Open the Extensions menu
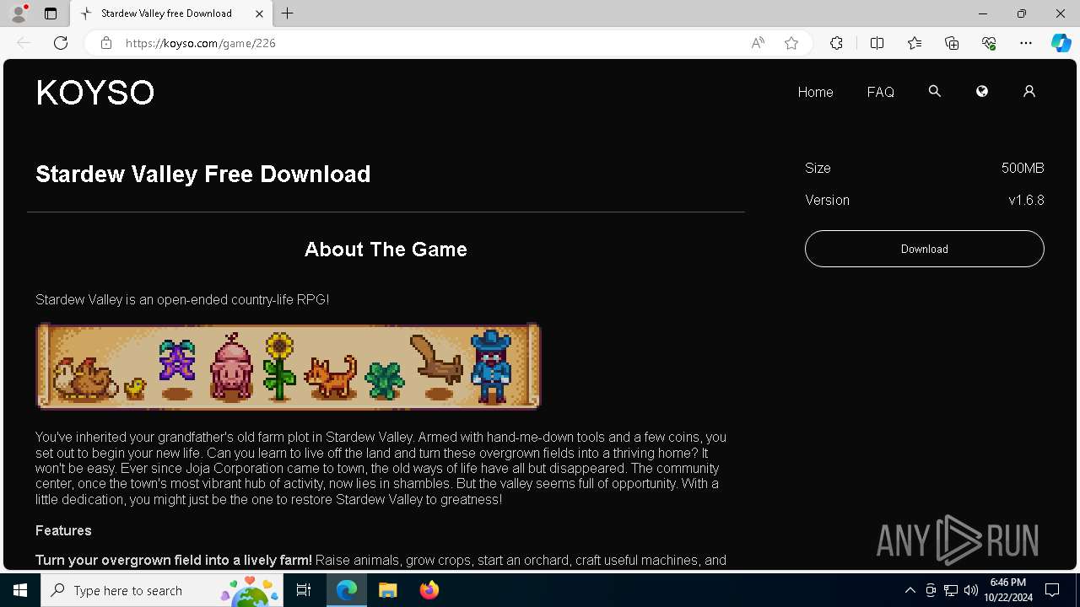The height and width of the screenshot is (607, 1080). click(836, 43)
